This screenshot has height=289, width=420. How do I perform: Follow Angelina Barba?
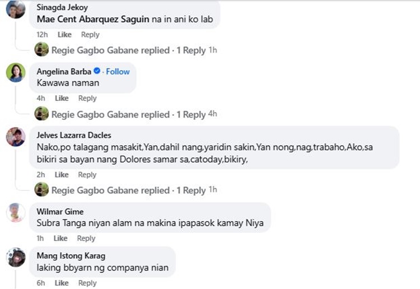click(x=118, y=72)
